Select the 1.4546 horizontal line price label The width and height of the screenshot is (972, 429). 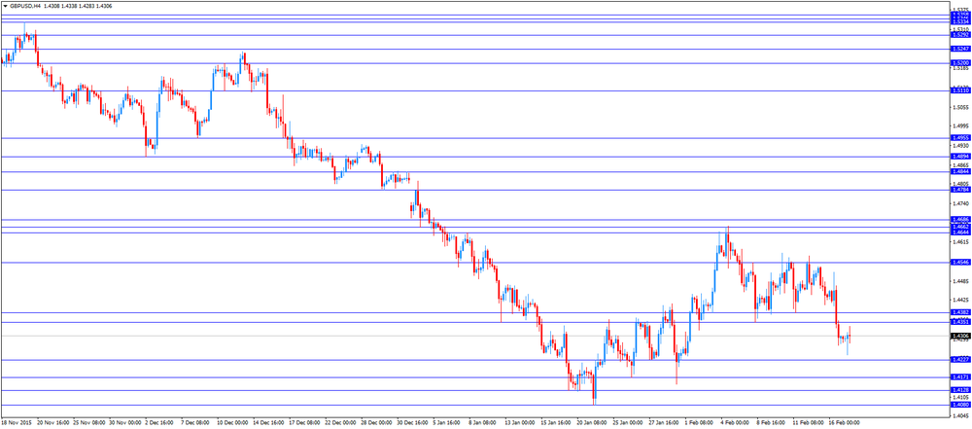pyautogui.click(x=960, y=263)
